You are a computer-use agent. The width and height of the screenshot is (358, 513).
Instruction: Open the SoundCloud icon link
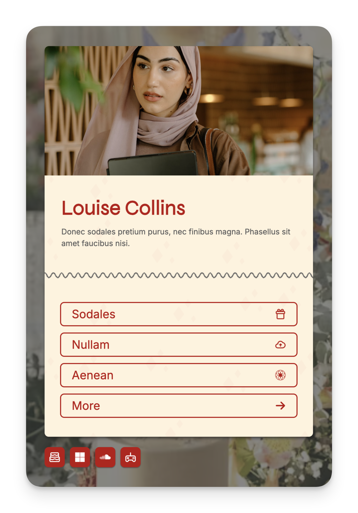(105, 457)
